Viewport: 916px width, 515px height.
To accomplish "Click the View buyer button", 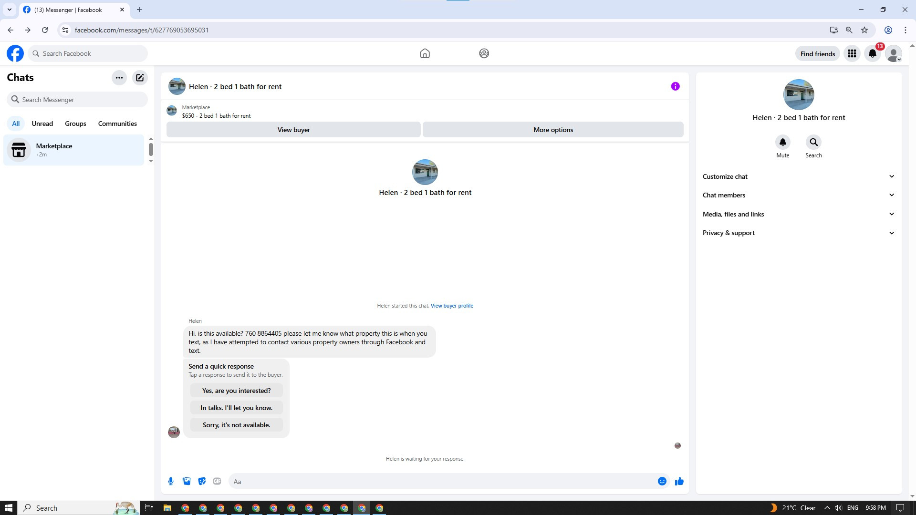I will click(x=293, y=130).
